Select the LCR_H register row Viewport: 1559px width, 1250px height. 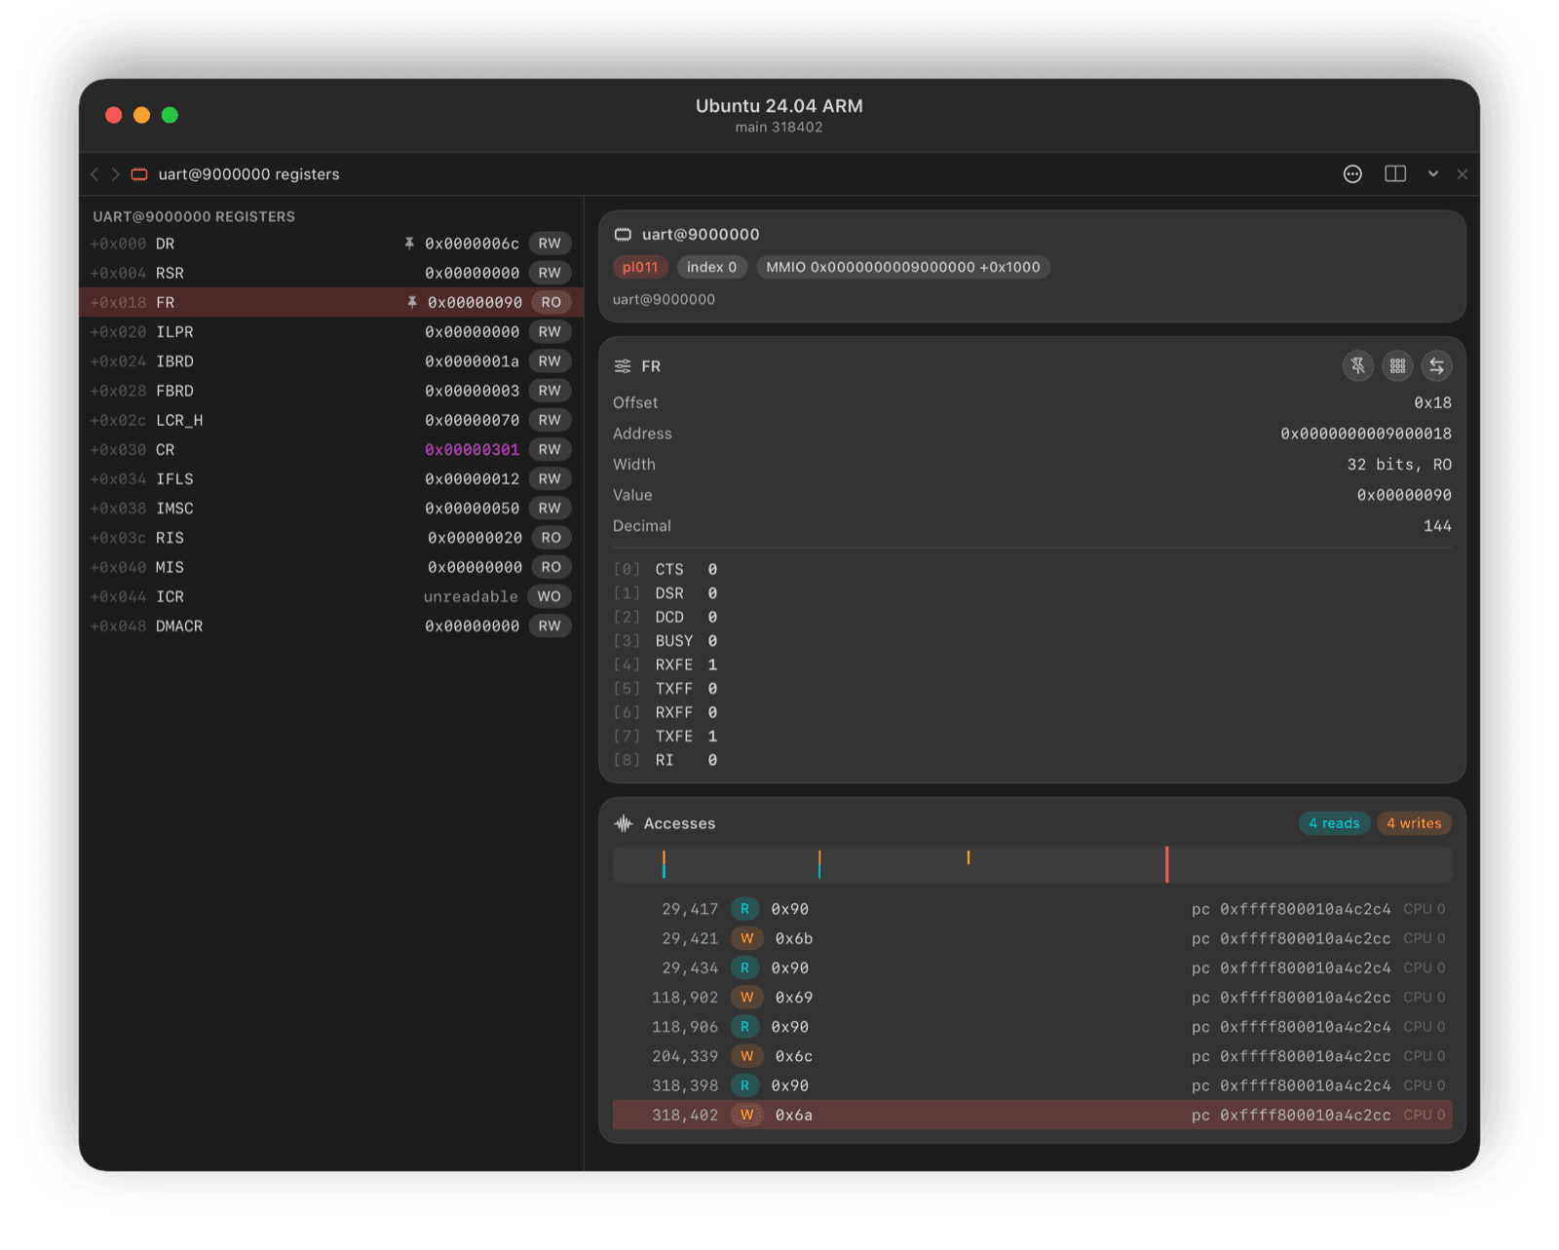coord(331,420)
